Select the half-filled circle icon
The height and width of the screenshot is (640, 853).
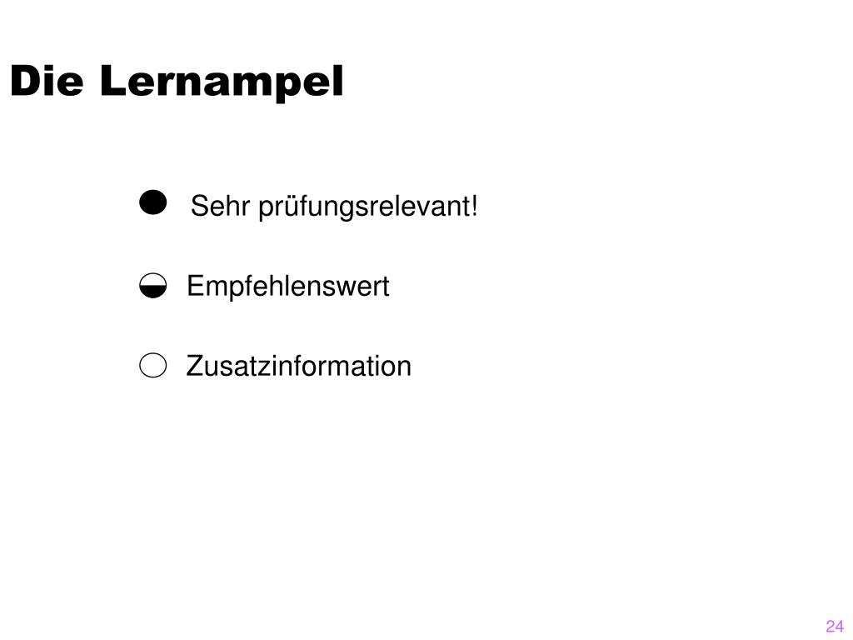(x=153, y=286)
